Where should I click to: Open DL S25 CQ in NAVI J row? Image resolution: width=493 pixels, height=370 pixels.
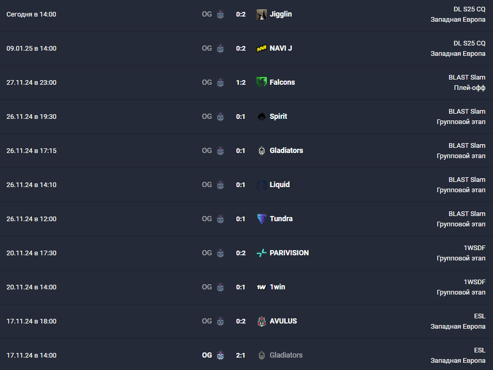469,43
